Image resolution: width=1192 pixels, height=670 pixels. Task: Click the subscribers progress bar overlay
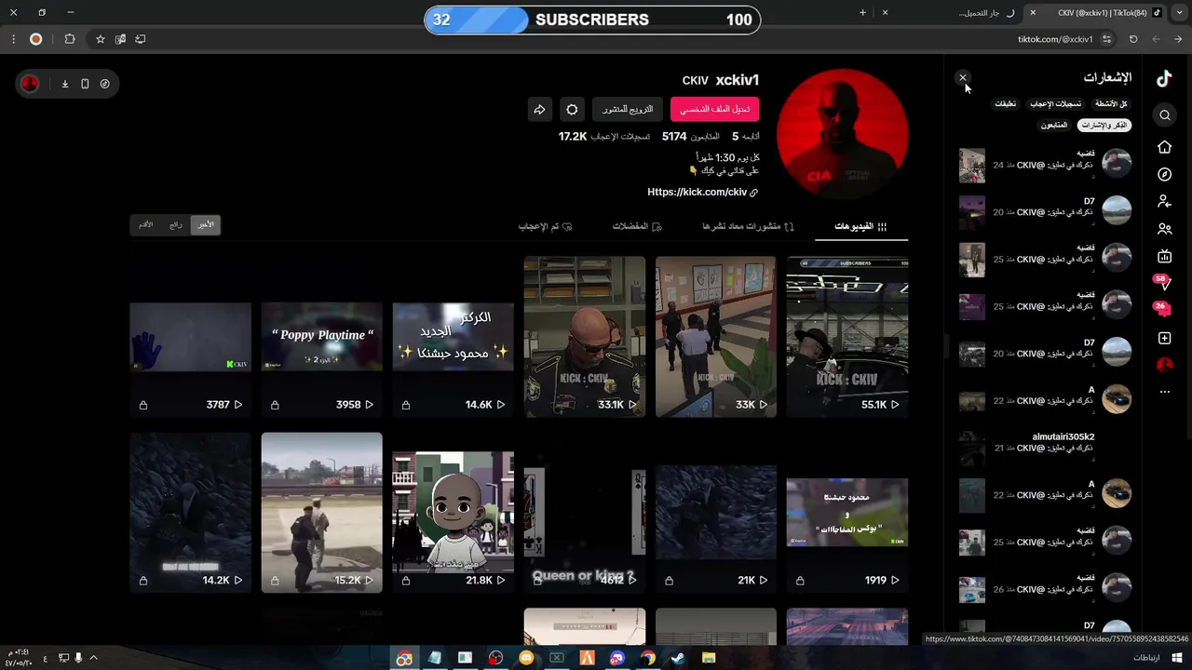592,20
